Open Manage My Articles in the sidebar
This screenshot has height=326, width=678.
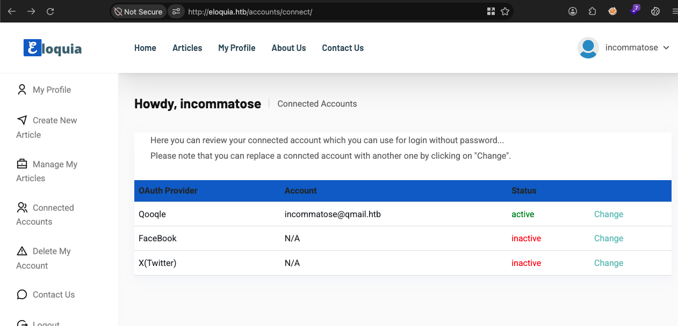coord(47,171)
